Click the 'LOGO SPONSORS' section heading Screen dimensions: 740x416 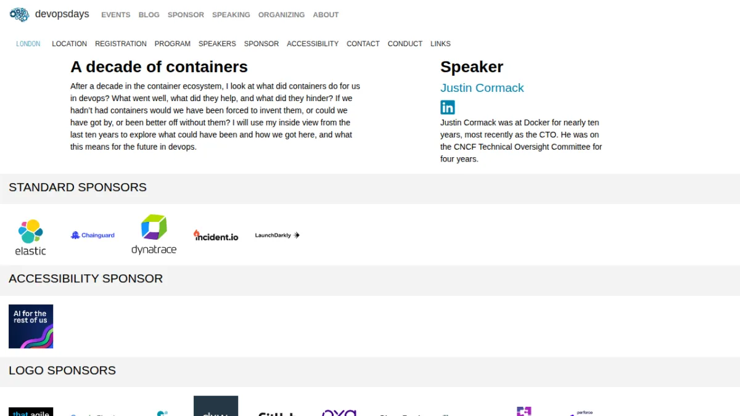pos(62,370)
